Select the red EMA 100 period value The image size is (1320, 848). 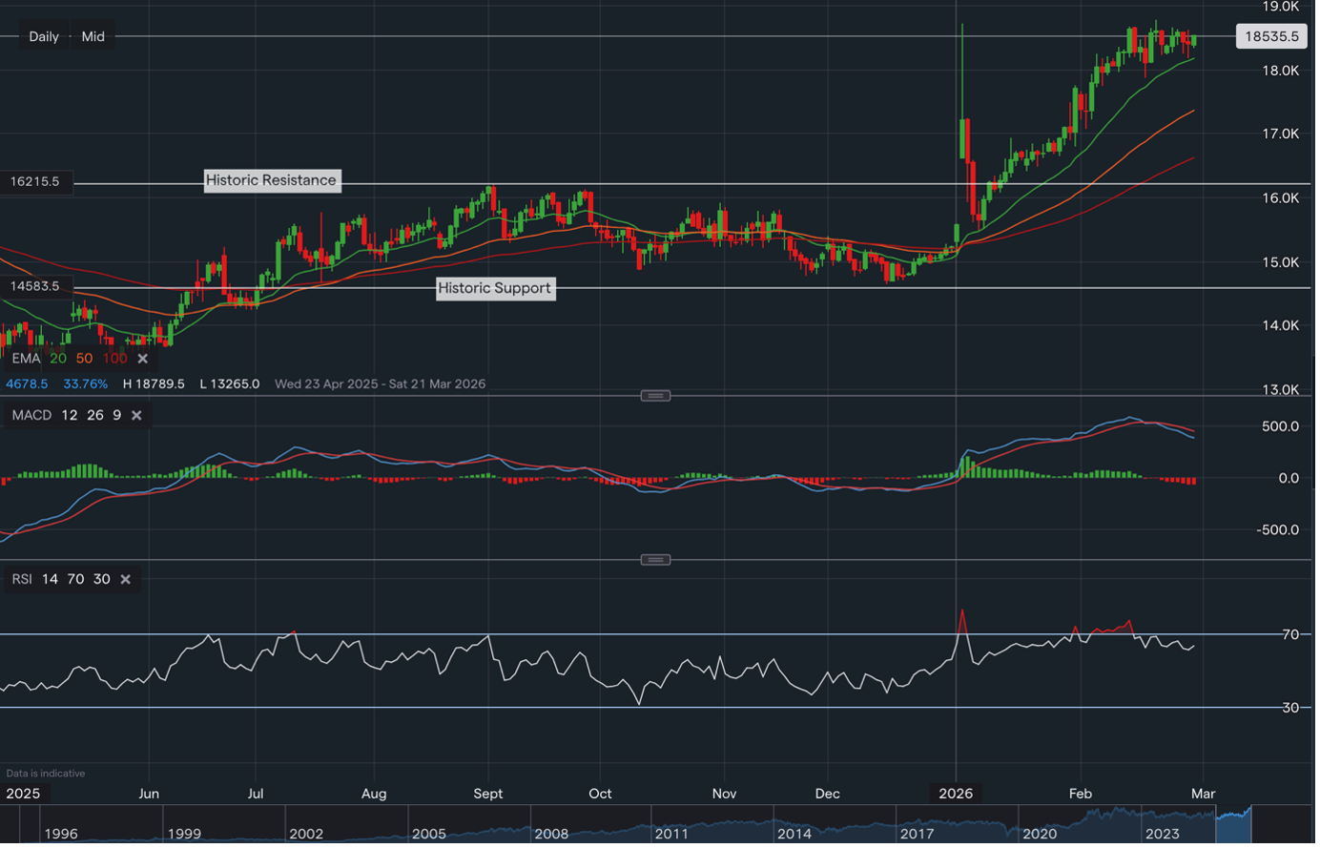point(114,359)
